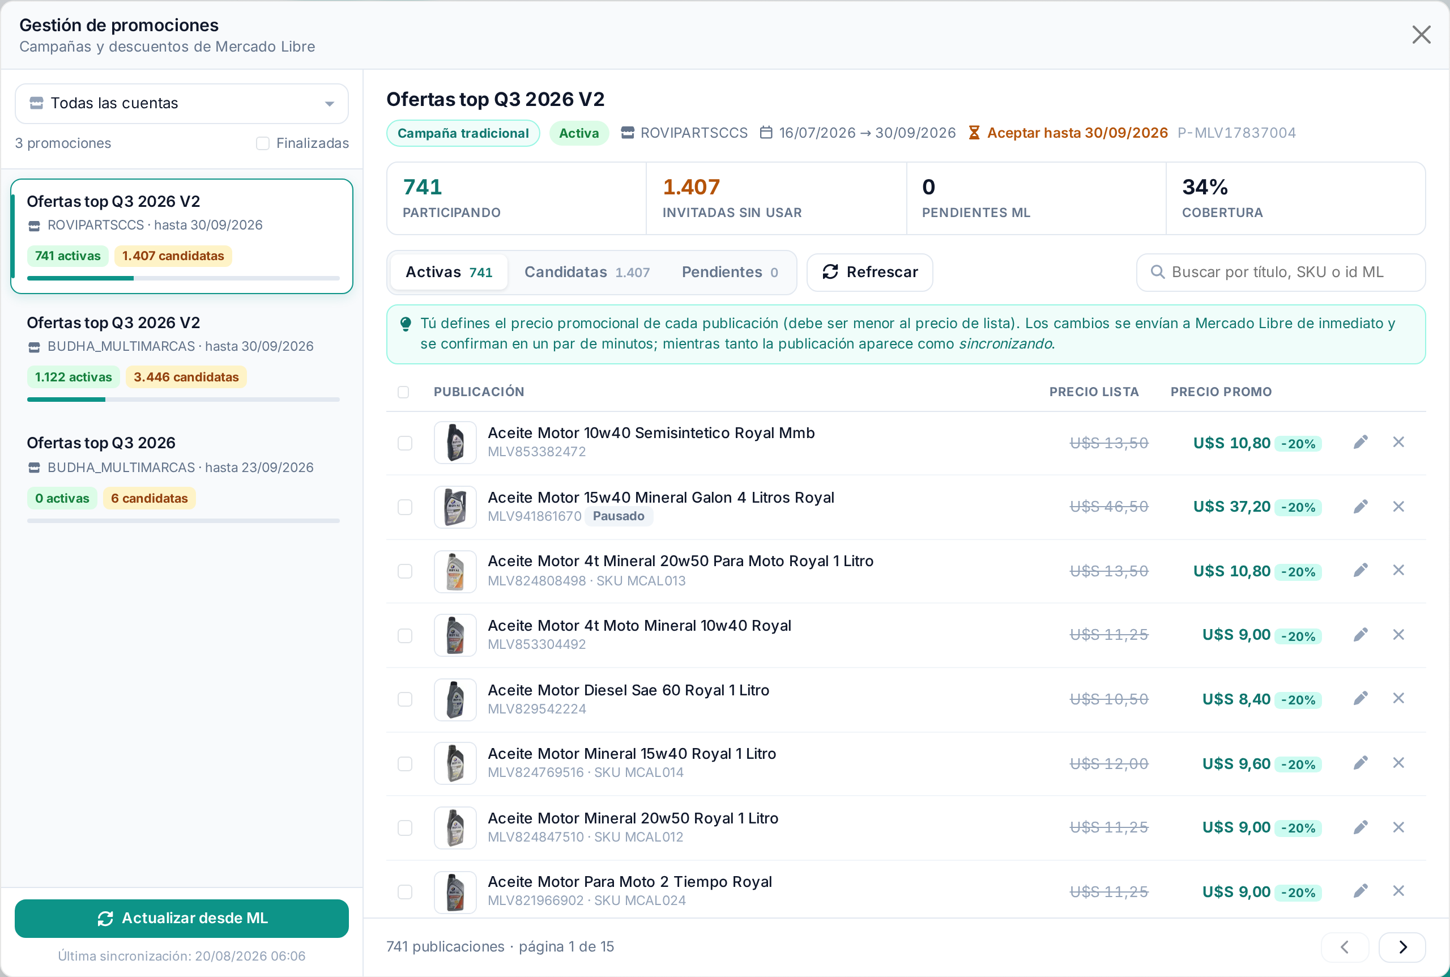Edit promo price for Mineral 15w40 Royal 1 Litro
This screenshot has width=1450, height=977.
(1361, 763)
